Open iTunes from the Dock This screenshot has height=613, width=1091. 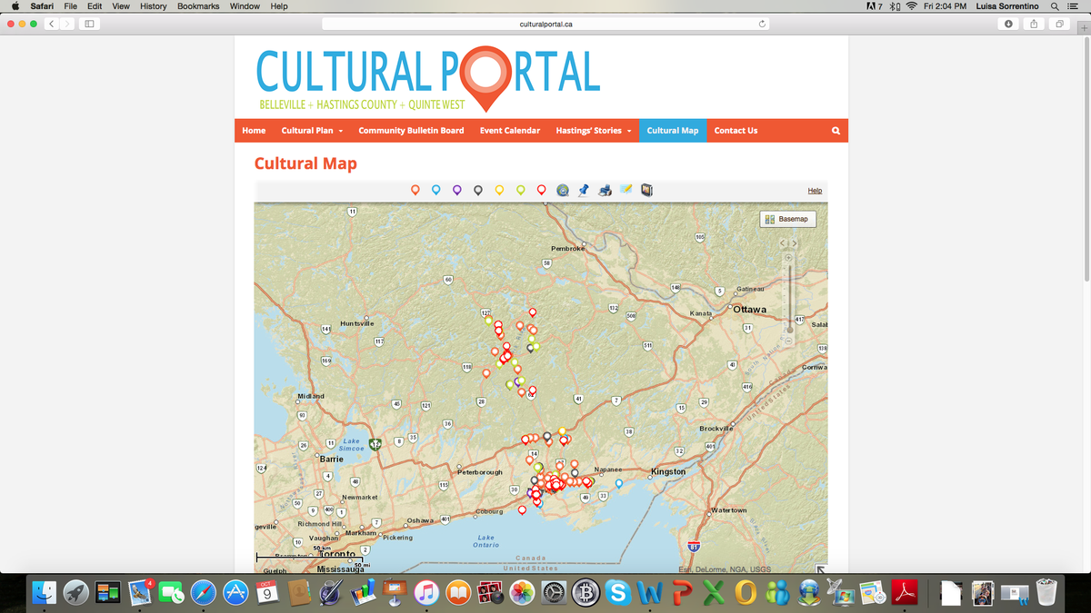(x=426, y=593)
